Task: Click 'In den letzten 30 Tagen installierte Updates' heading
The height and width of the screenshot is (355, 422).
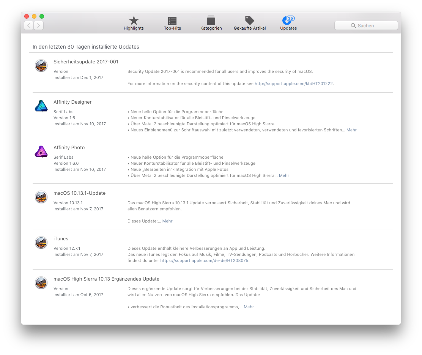Action: tap(86, 47)
